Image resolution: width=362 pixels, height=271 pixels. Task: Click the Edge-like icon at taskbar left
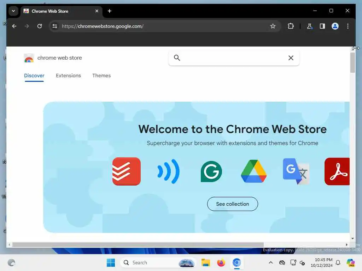(x=11, y=263)
